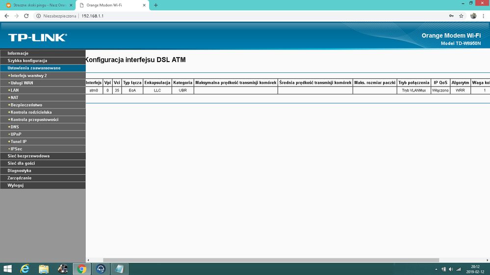The width and height of the screenshot is (490, 275).
Task: Open the notepad-like taskbar icon
Action: [x=120, y=269]
